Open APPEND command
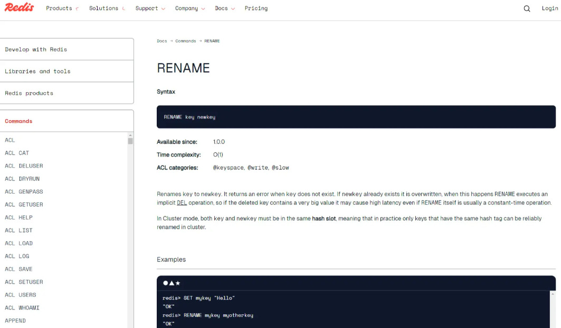Image resolution: width=561 pixels, height=328 pixels. [15, 321]
